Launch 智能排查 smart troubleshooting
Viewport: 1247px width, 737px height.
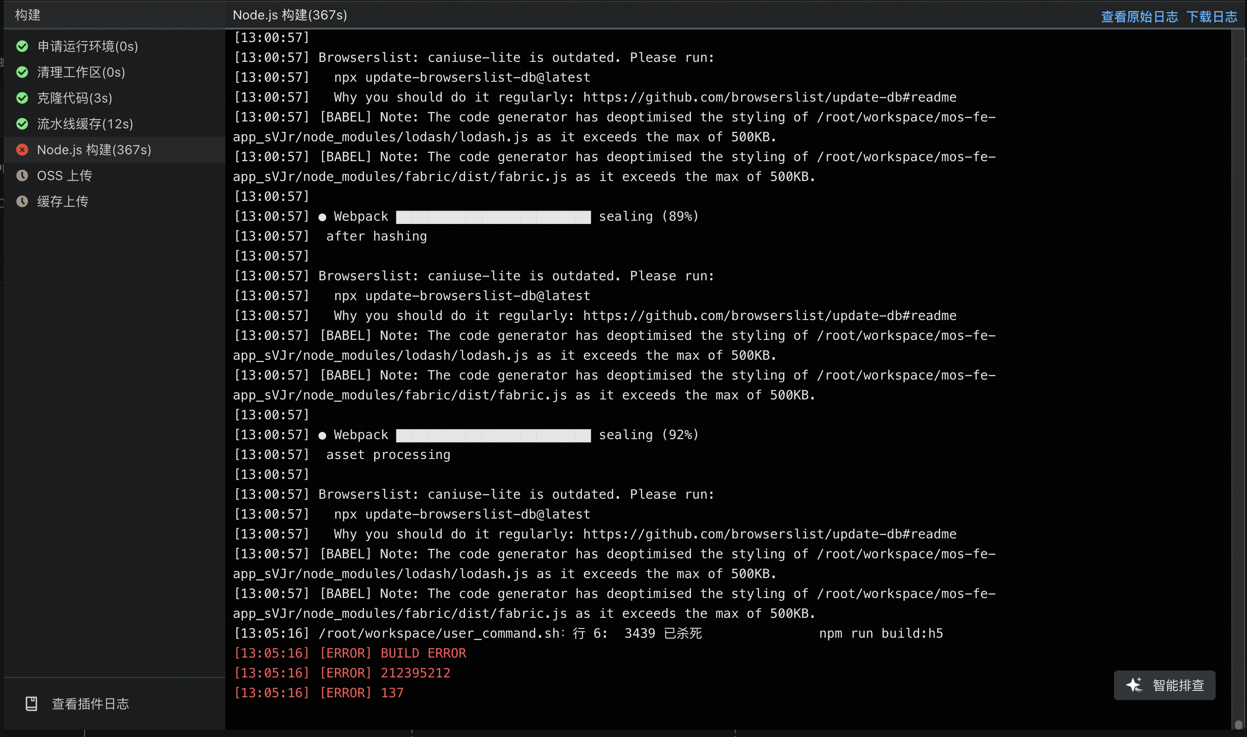[x=1165, y=685]
